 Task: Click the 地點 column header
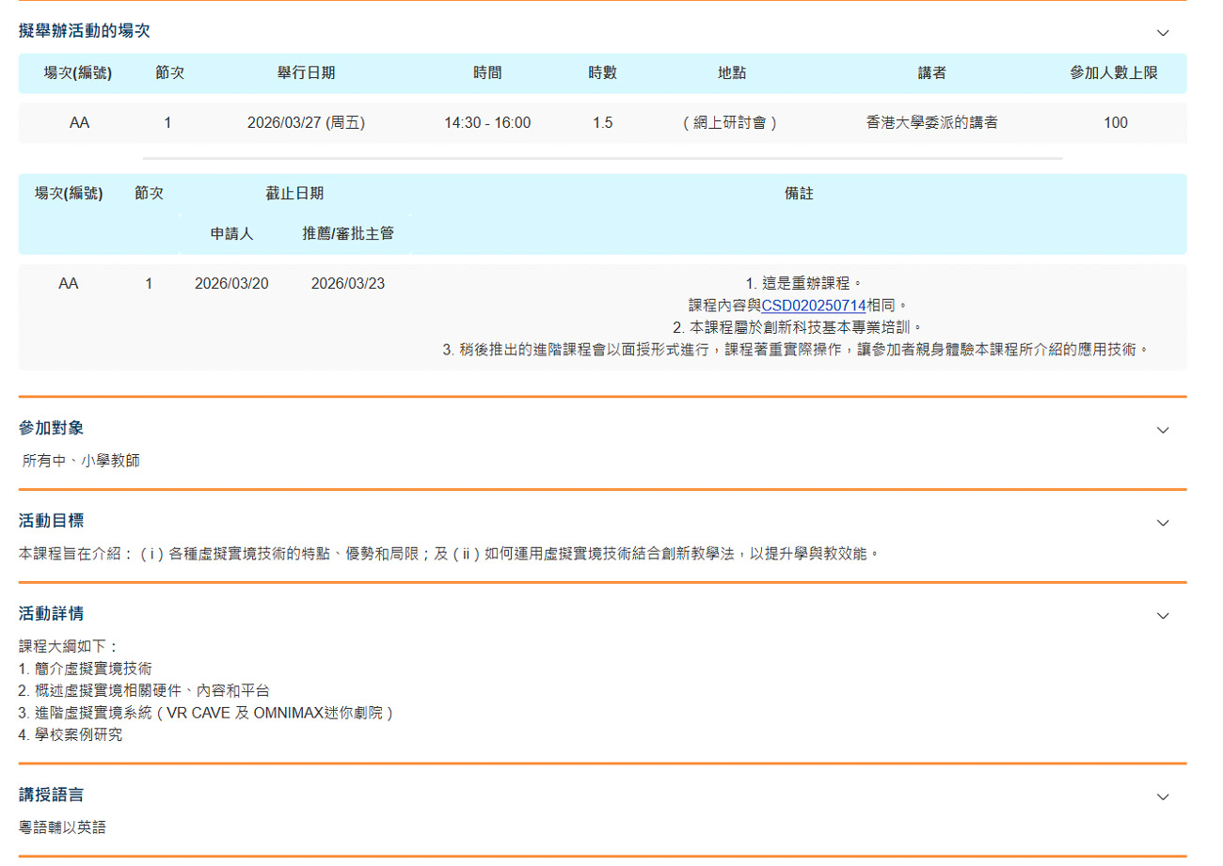[x=731, y=73]
